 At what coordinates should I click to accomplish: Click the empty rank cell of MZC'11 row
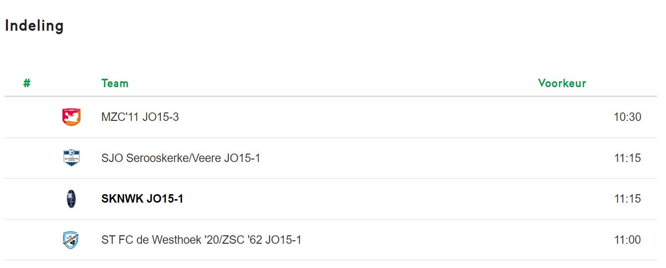tap(27, 117)
